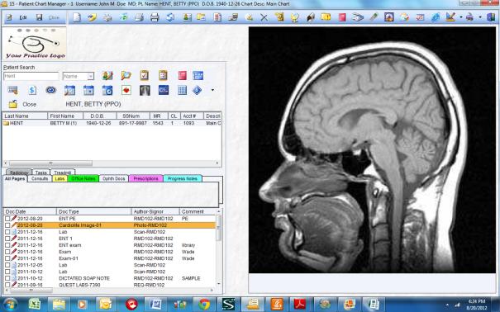Tick the checkbox for ENT PE document

pos(7,219)
